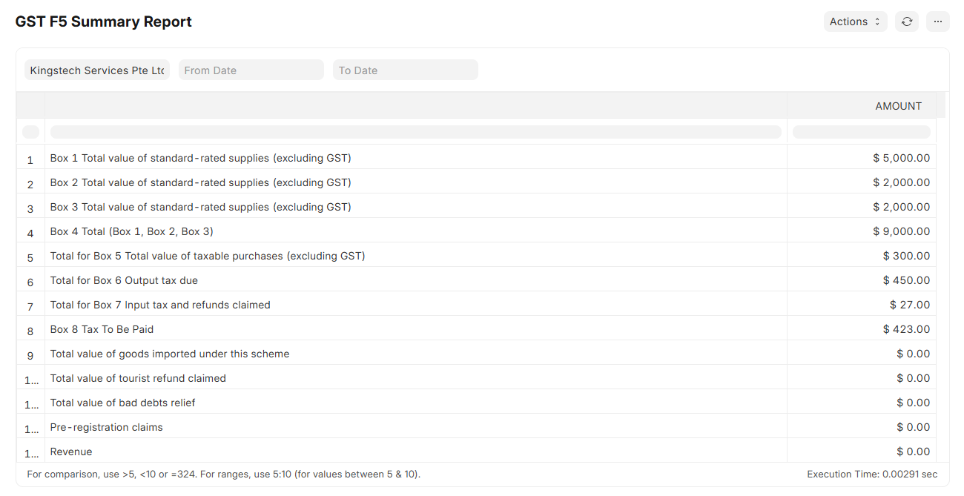Select the Box 1 standard-rated supplies row
Image resolution: width=964 pixels, height=496 pixels.
pos(200,158)
